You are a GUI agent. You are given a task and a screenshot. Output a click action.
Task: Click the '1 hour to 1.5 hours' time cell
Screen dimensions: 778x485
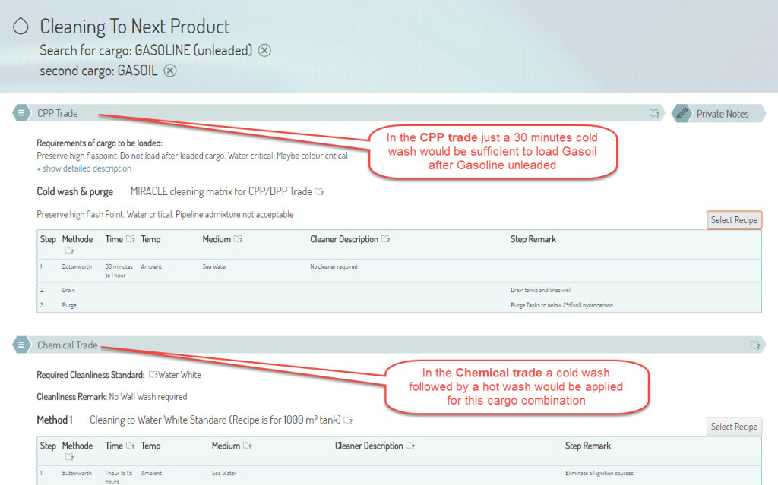[x=119, y=477]
